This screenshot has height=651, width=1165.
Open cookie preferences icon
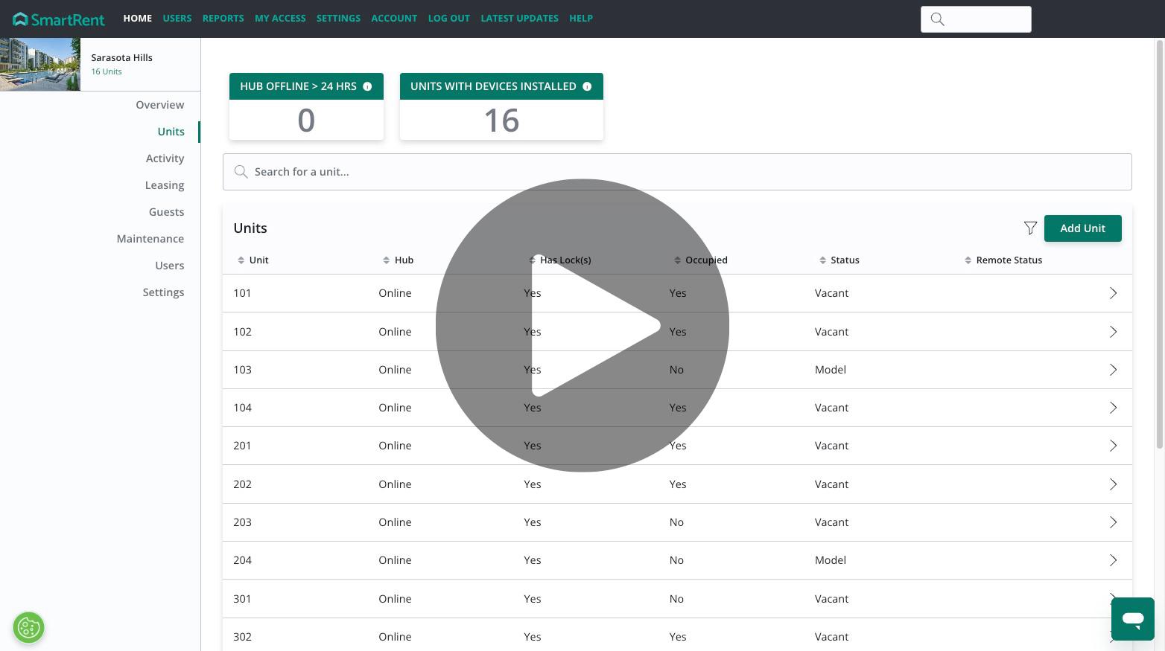[28, 627]
